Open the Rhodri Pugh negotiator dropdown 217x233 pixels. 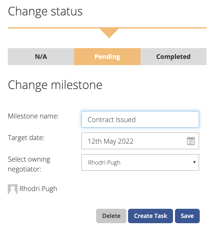point(140,162)
